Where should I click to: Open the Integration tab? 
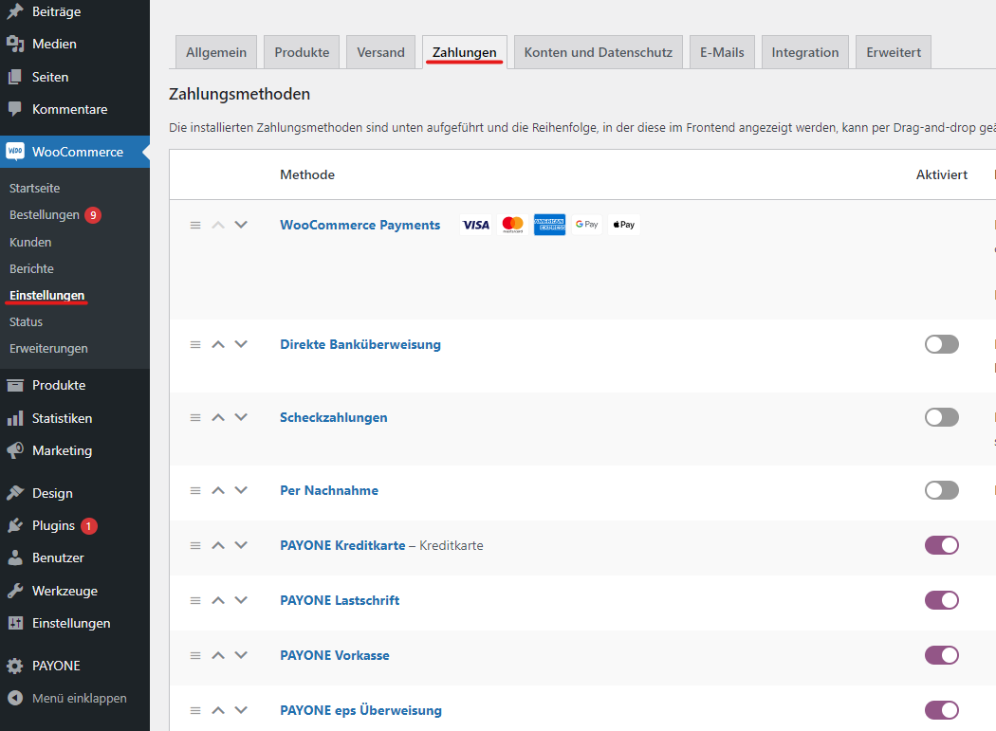pyautogui.click(x=804, y=52)
